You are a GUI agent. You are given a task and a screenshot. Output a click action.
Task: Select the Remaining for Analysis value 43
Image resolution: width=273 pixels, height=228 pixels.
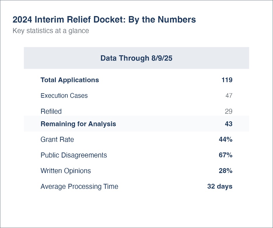229,124
